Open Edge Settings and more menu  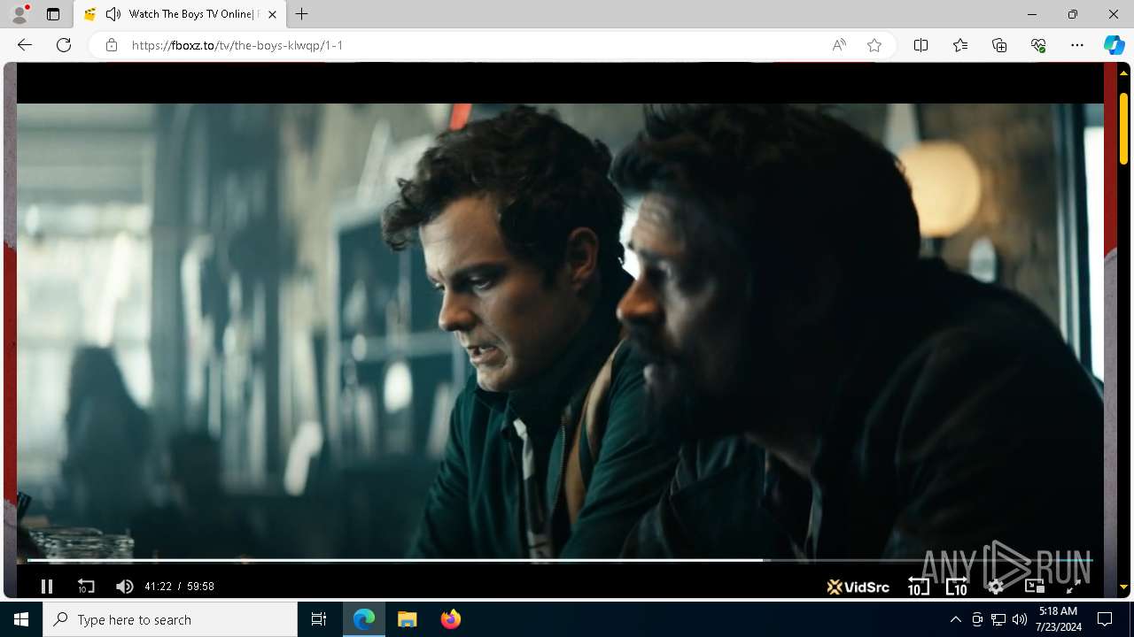click(x=1077, y=45)
